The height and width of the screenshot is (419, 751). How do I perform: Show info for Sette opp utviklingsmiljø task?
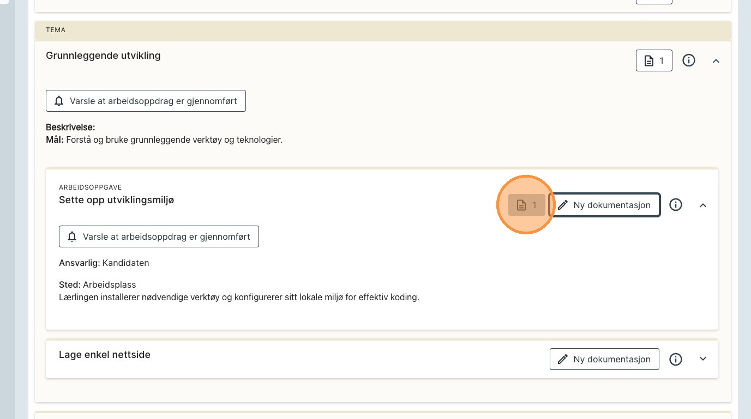pos(676,205)
